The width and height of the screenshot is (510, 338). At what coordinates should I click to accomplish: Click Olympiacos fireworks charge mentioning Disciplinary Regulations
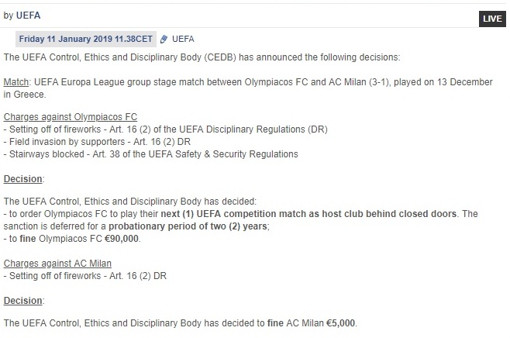tap(166, 129)
